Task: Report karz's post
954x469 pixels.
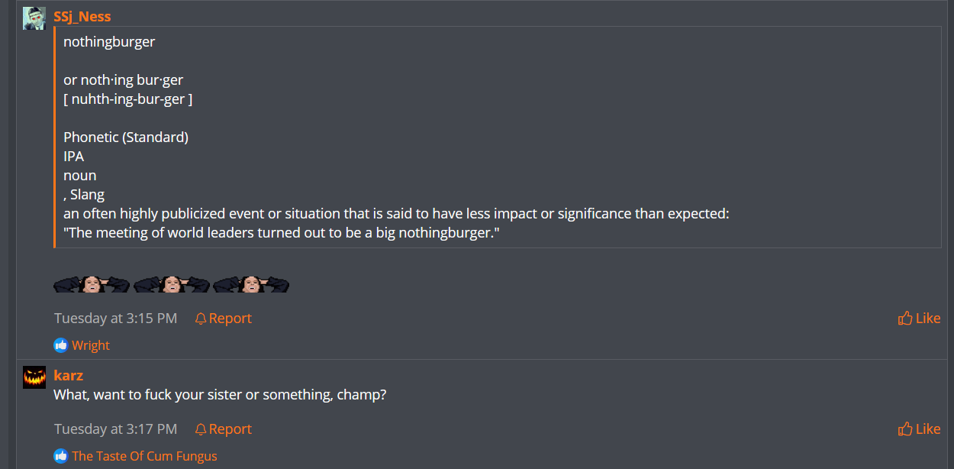Action: (x=223, y=429)
